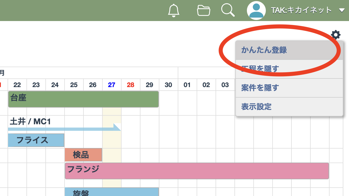Screen dimensions: 349x196
Task: Open the folder icon in header
Action: click(x=204, y=11)
